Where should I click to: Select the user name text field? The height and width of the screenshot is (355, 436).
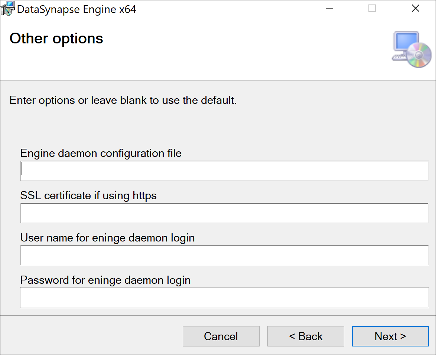pyautogui.click(x=224, y=255)
